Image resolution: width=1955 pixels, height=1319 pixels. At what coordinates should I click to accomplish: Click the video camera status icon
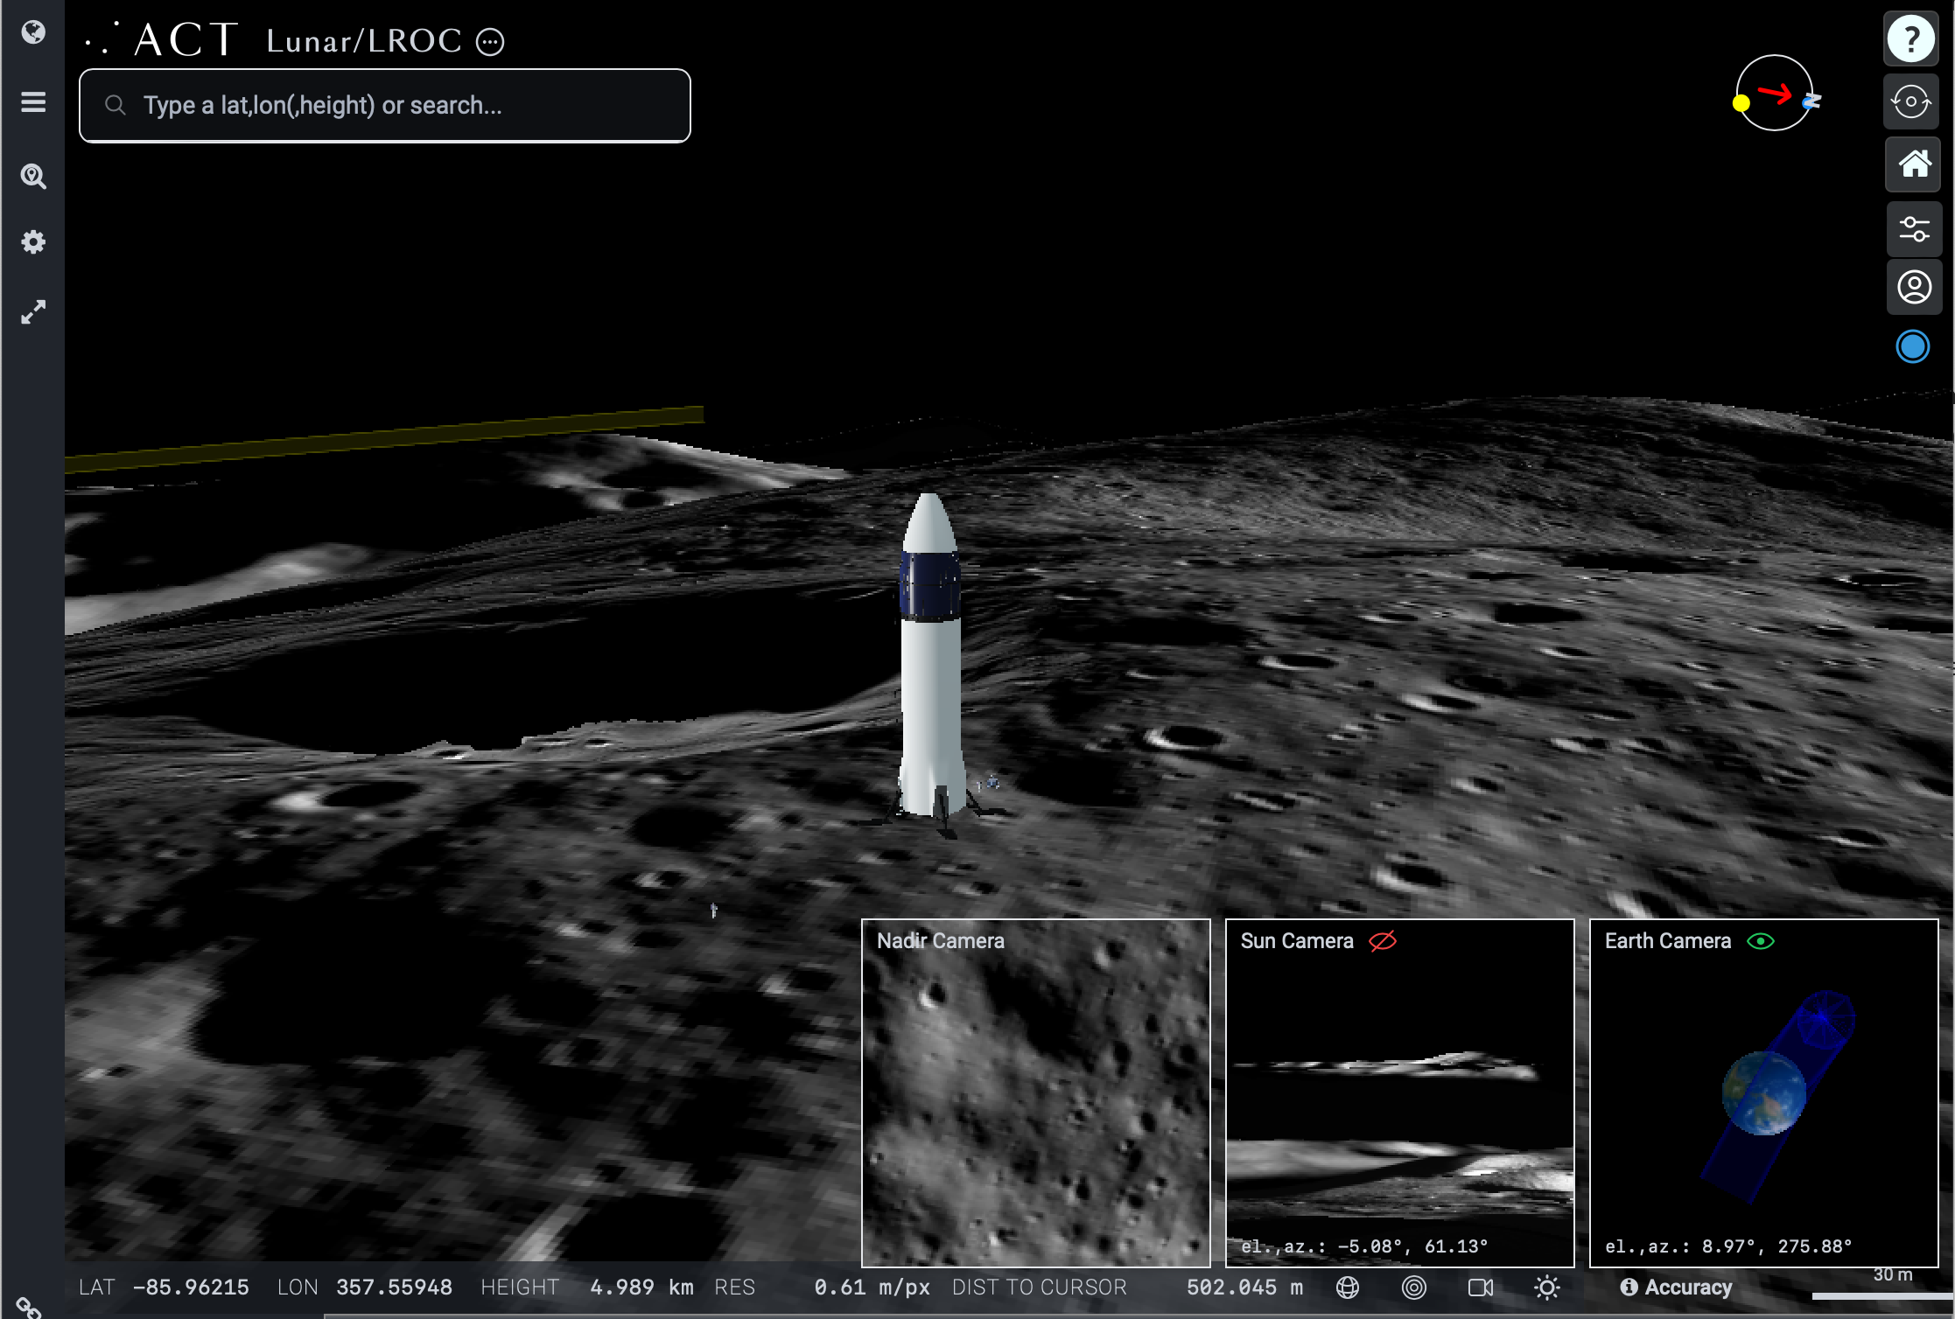point(1480,1288)
